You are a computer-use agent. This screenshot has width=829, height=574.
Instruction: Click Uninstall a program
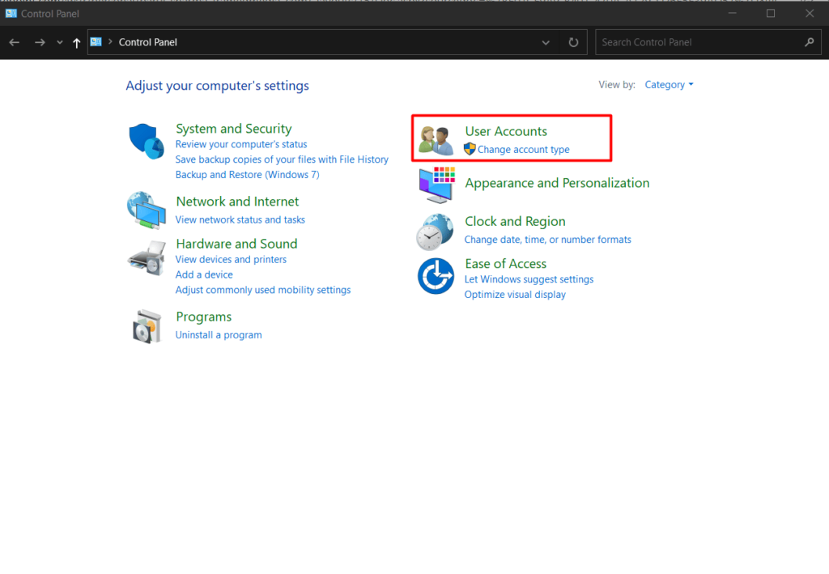(x=219, y=334)
